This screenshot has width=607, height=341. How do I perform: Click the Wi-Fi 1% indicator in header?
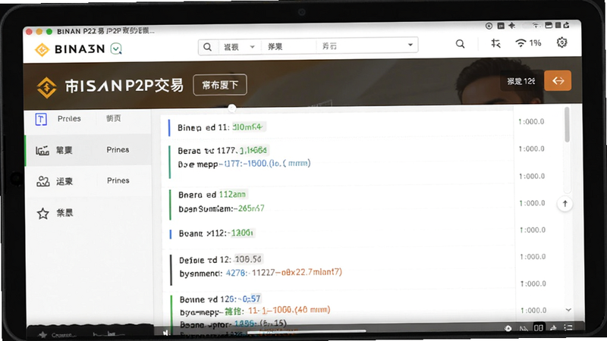coord(528,43)
